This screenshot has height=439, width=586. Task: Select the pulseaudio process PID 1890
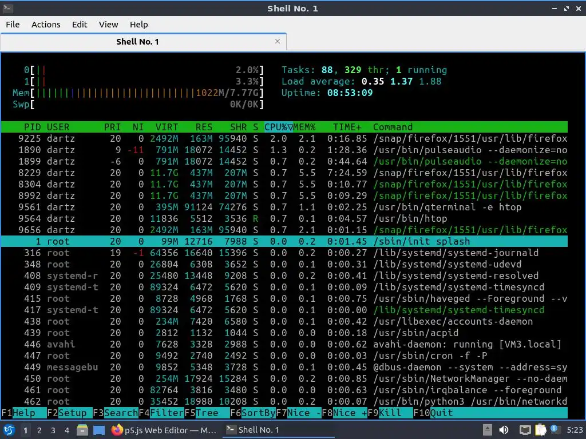[x=284, y=150]
